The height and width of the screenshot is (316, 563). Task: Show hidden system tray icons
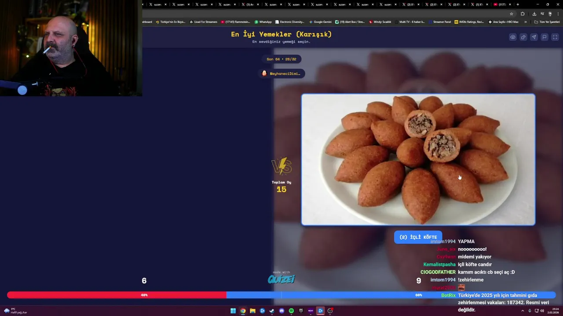point(523,311)
